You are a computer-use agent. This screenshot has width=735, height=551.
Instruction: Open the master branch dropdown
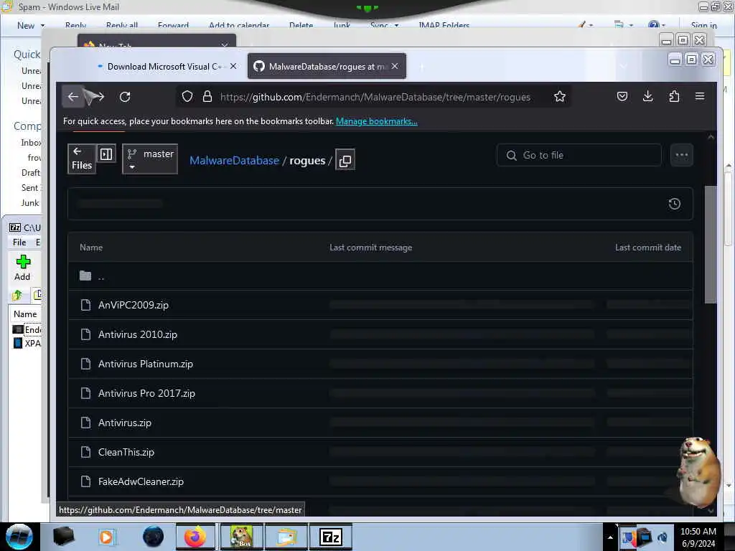tap(150, 159)
